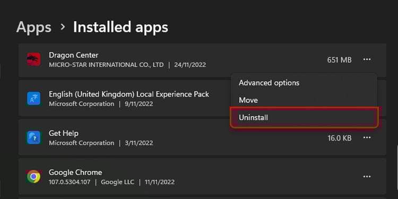Screen dimensions: 398x199
Task: Click the Installed apps breadcrumb title
Action: [x=120, y=27]
